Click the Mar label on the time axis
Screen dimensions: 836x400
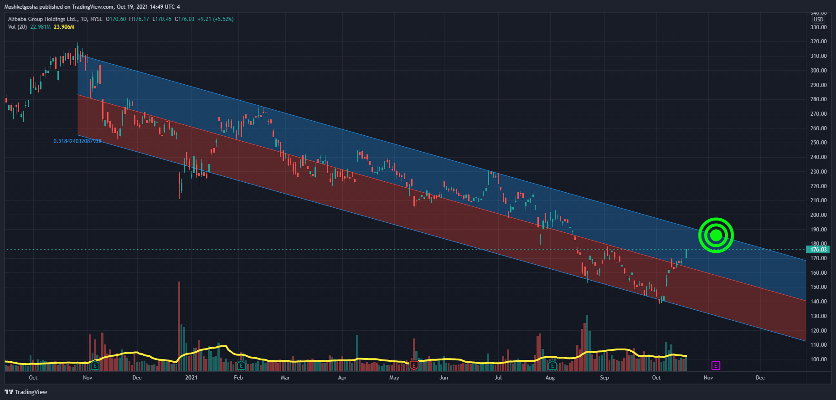pyautogui.click(x=285, y=378)
